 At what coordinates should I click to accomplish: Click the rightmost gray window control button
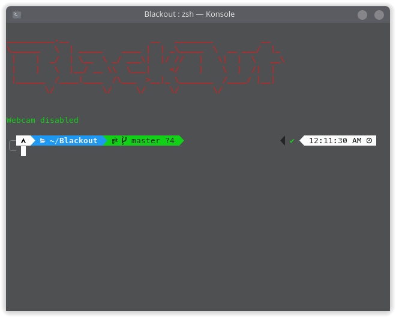click(379, 15)
